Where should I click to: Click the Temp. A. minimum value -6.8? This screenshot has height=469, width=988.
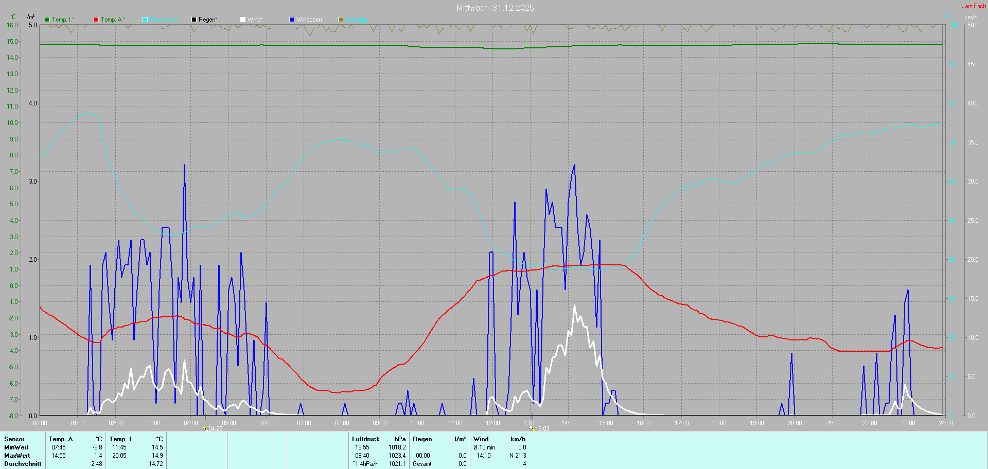pos(98,447)
